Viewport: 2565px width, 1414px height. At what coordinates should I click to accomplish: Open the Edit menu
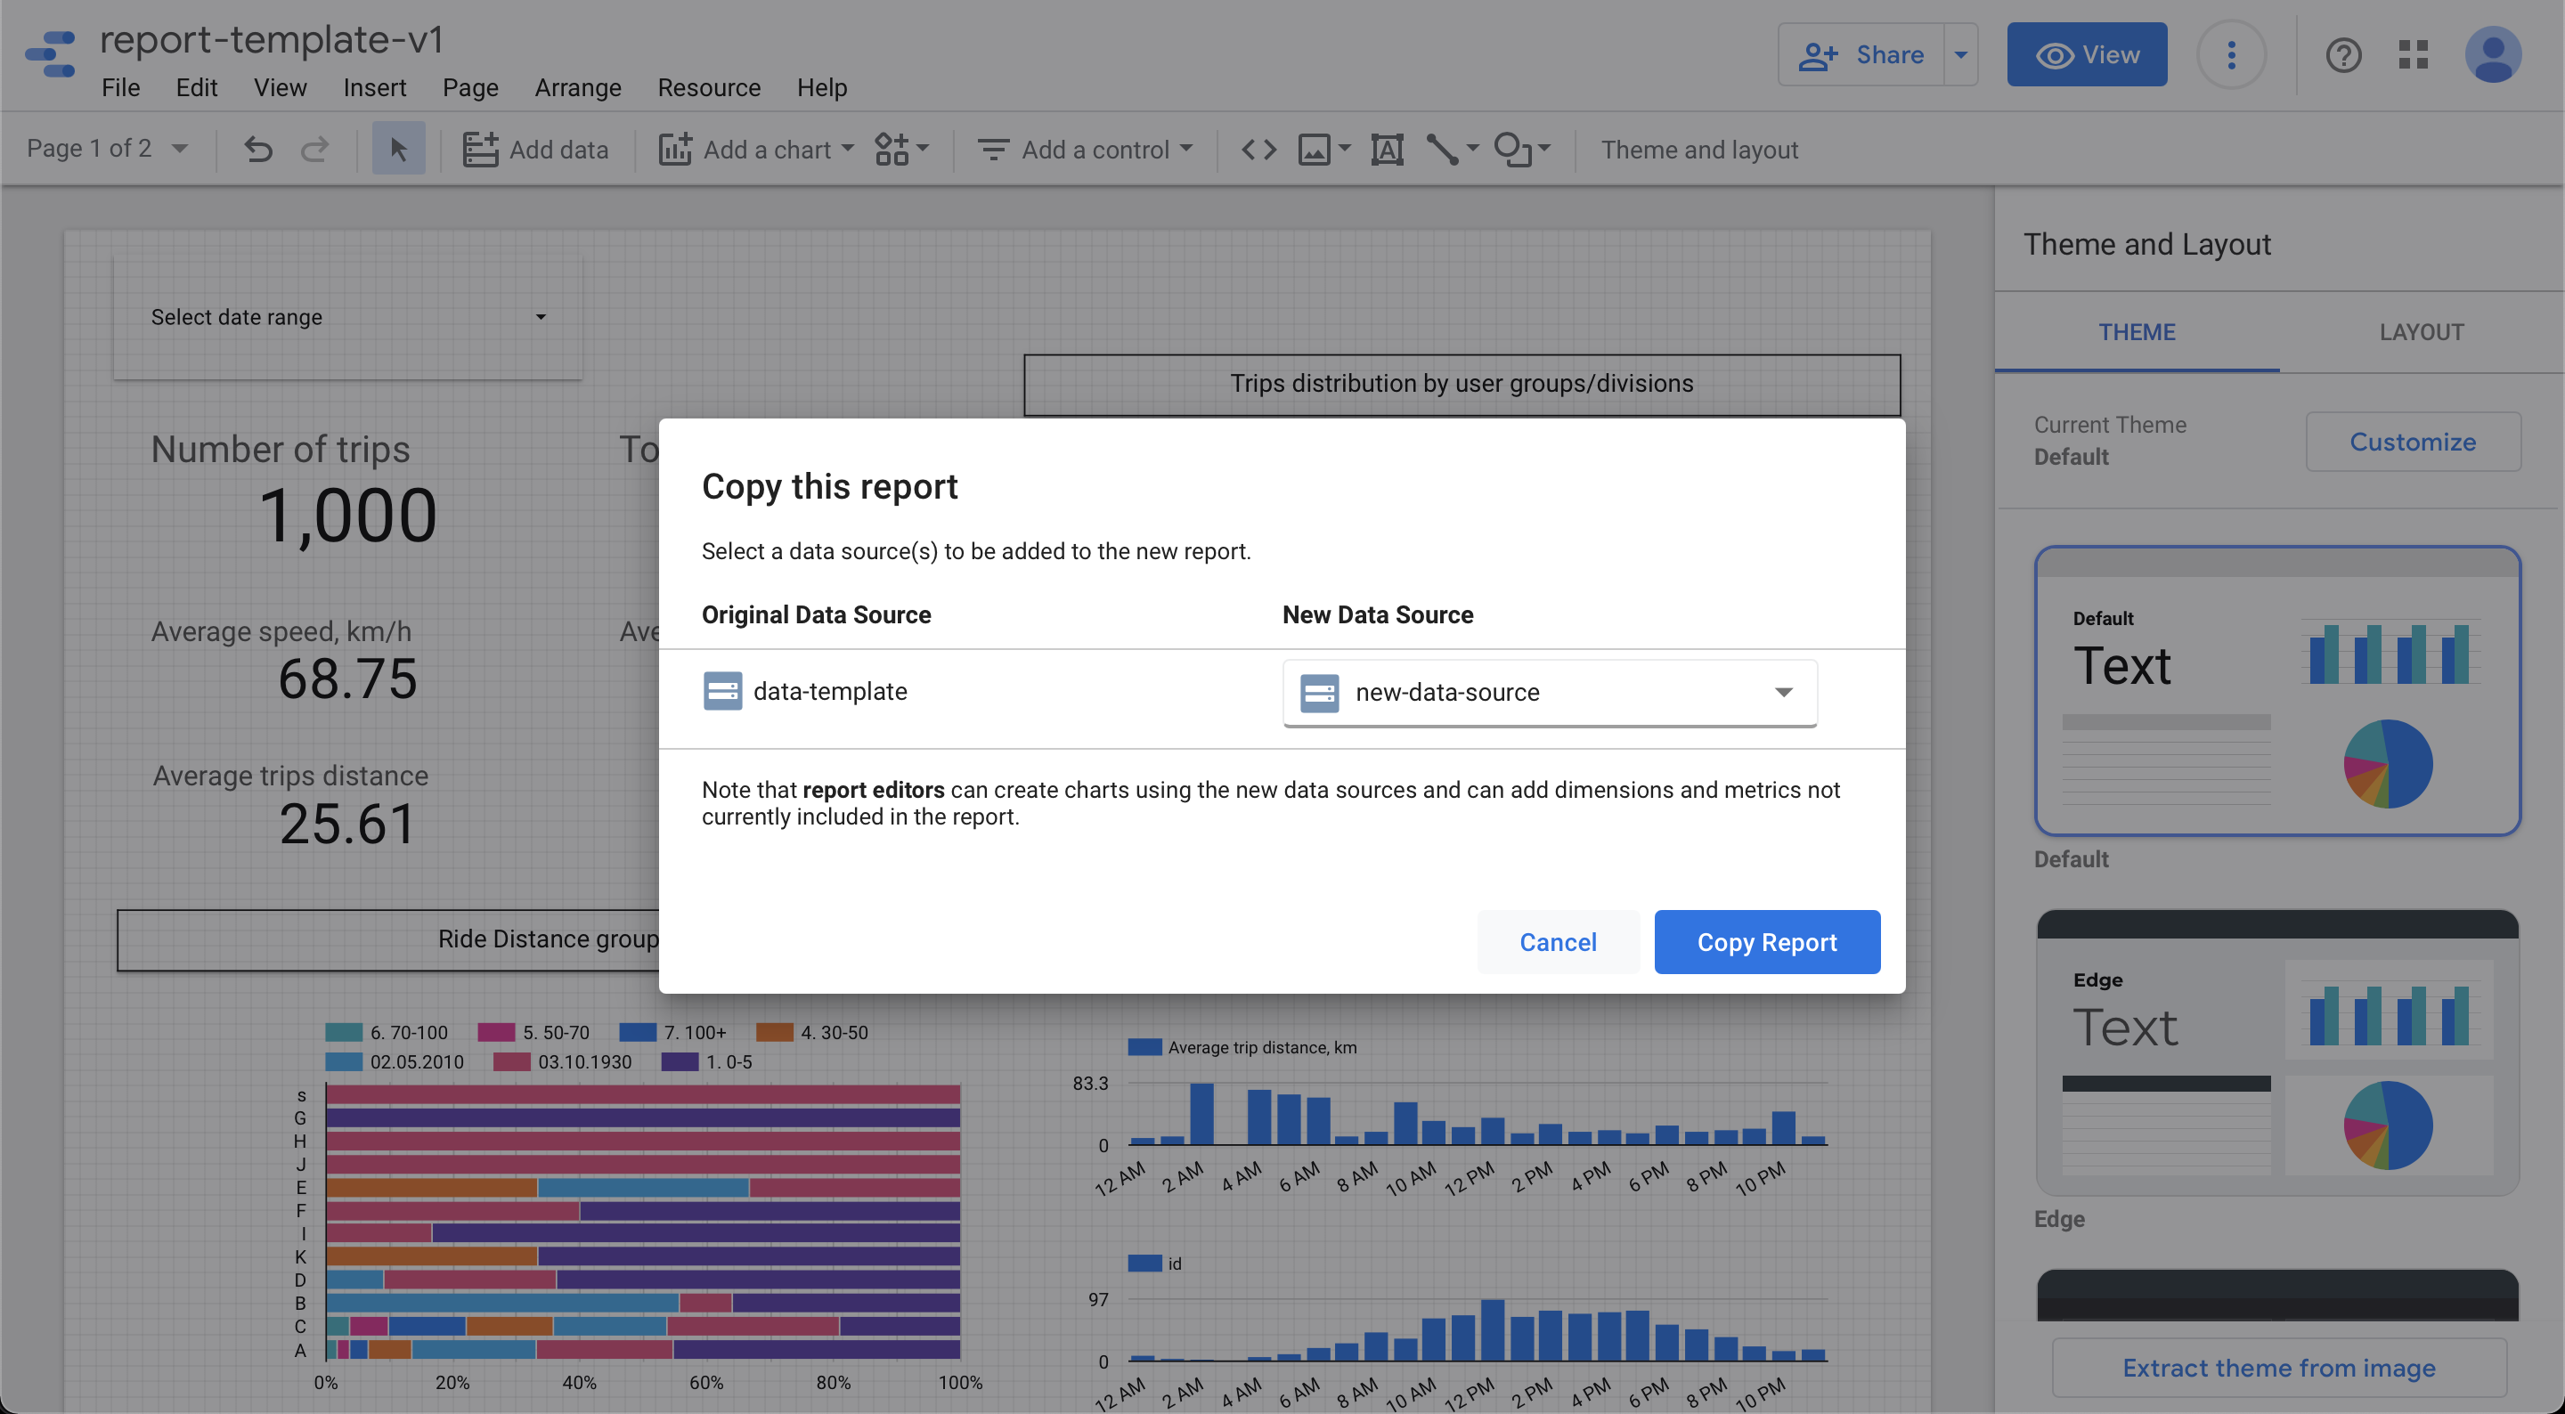pos(196,87)
